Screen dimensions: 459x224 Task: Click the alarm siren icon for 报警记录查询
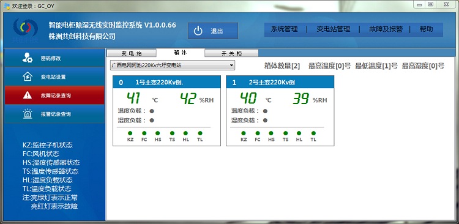click(28, 114)
